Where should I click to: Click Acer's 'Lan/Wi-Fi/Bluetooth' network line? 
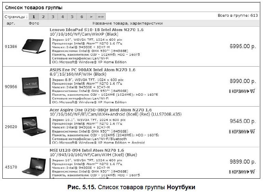[89, 139]
